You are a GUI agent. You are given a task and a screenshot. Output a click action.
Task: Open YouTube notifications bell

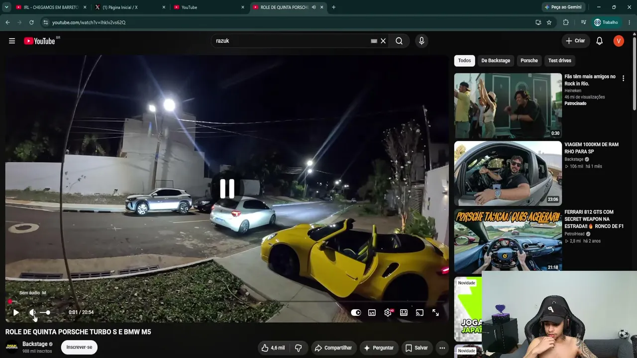pyautogui.click(x=600, y=41)
